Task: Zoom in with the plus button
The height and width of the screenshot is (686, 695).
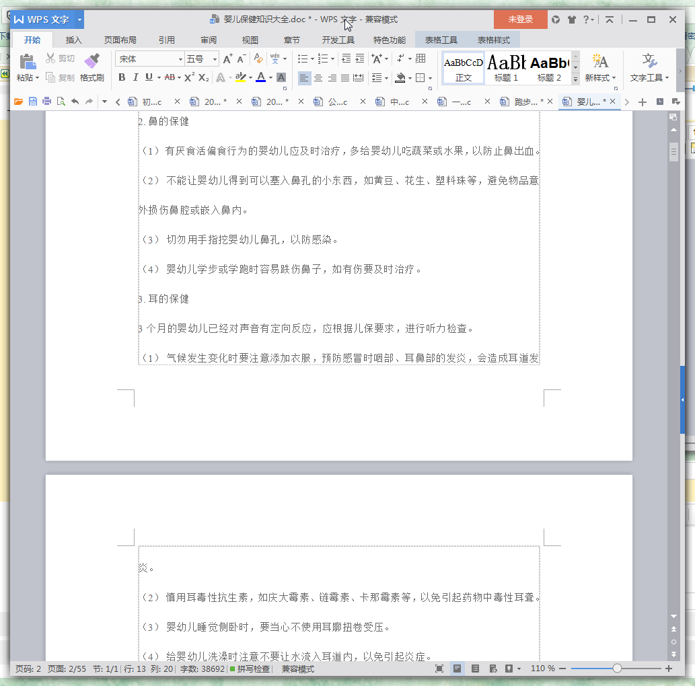Action: tap(669, 669)
